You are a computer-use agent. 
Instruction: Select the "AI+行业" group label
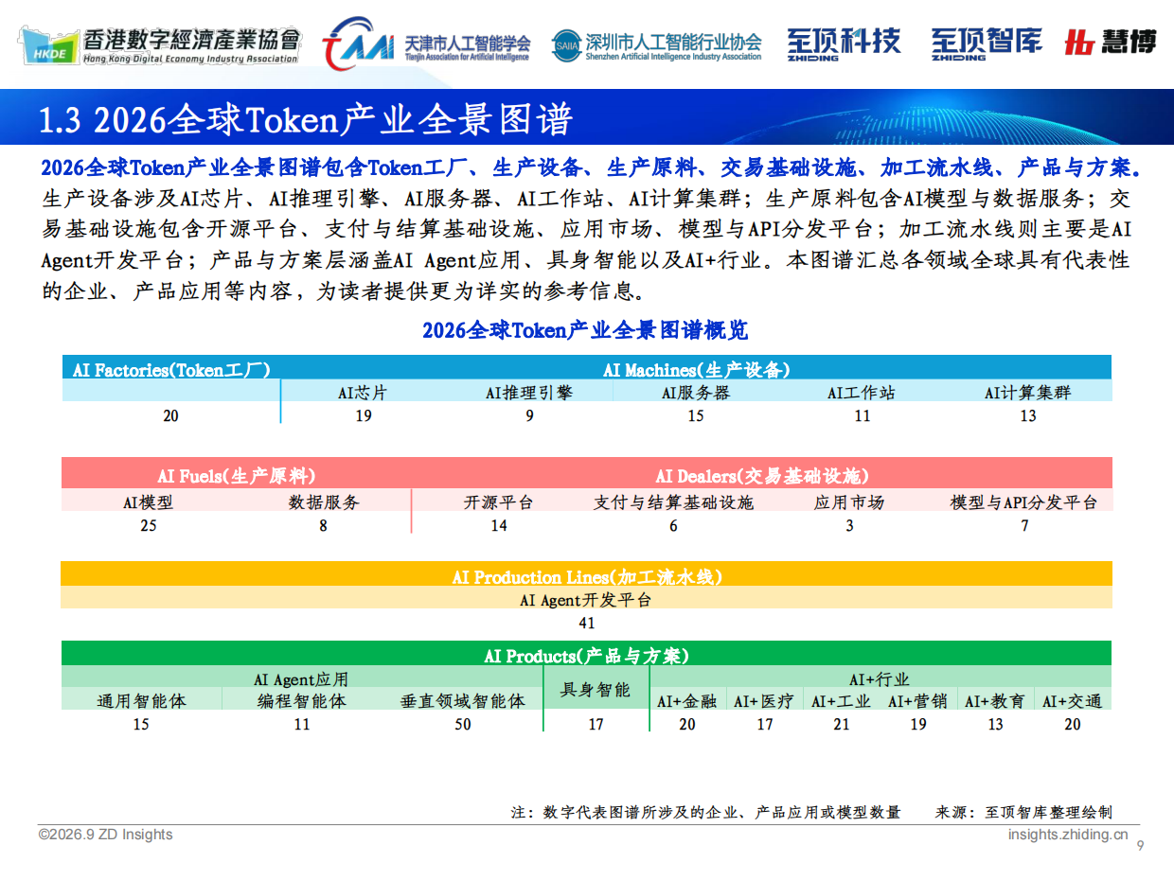coord(880,679)
